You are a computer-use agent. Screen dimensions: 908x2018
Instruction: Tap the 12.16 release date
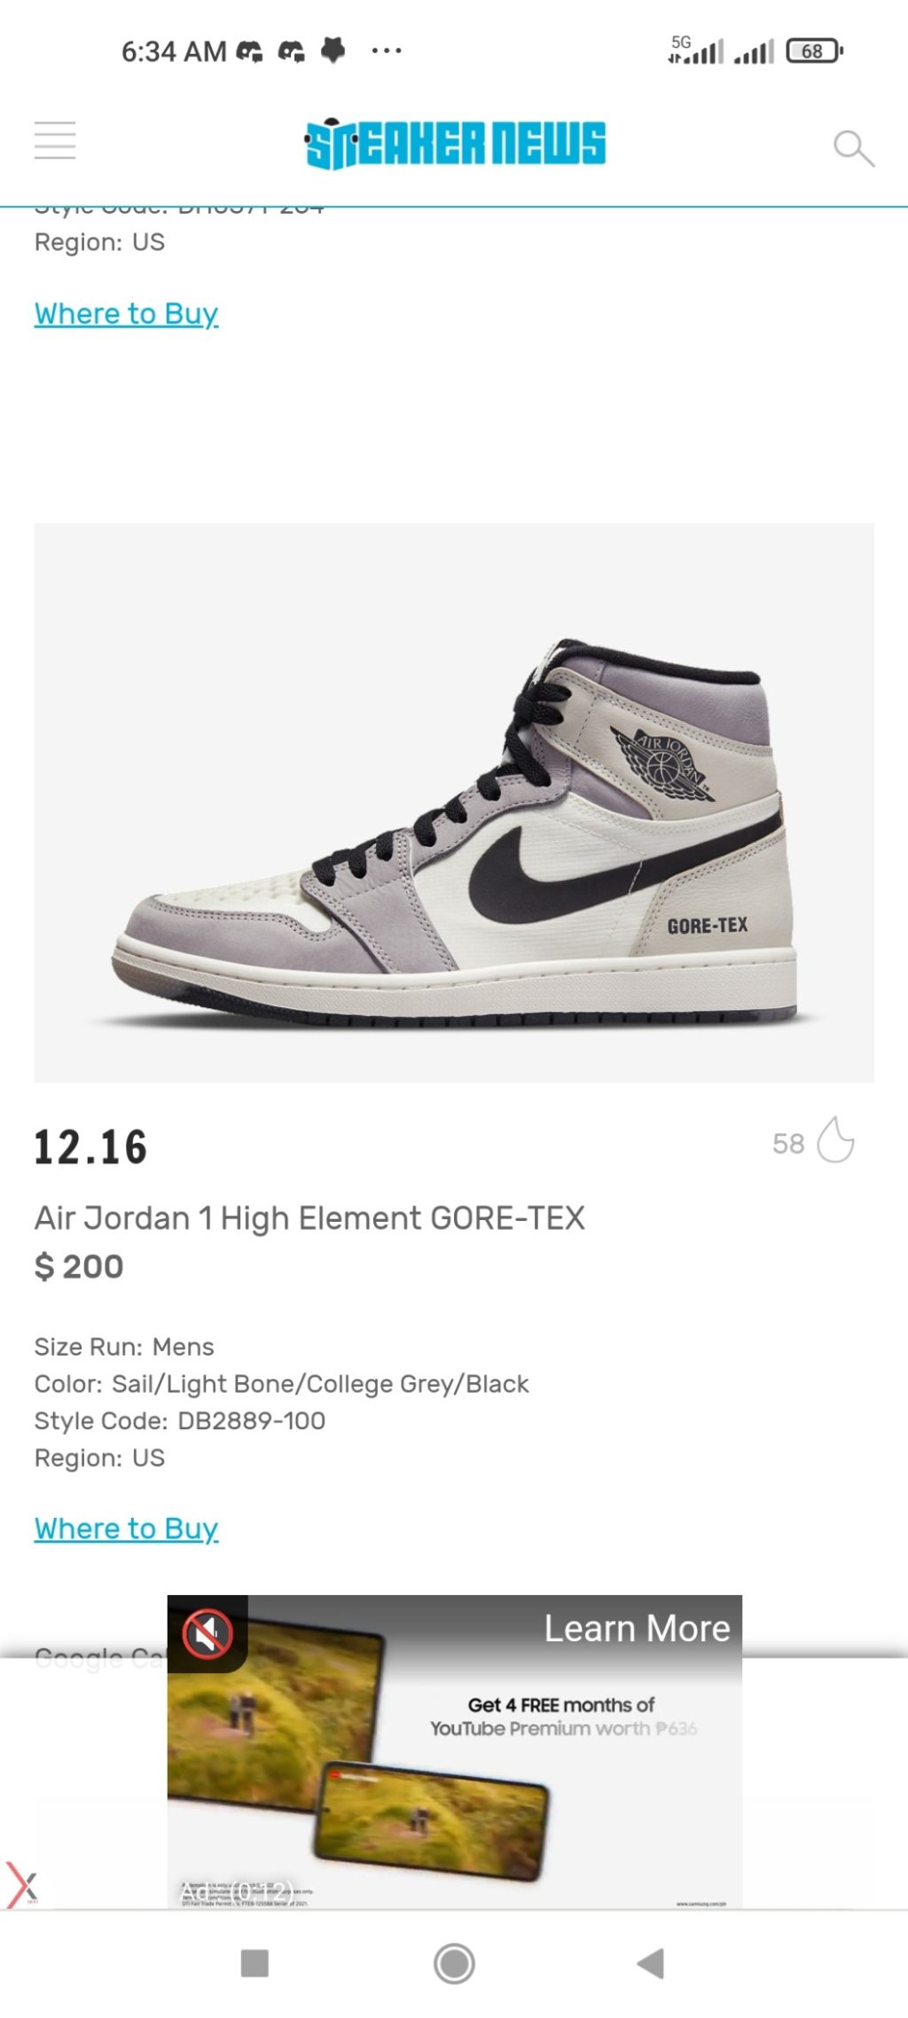(90, 1147)
